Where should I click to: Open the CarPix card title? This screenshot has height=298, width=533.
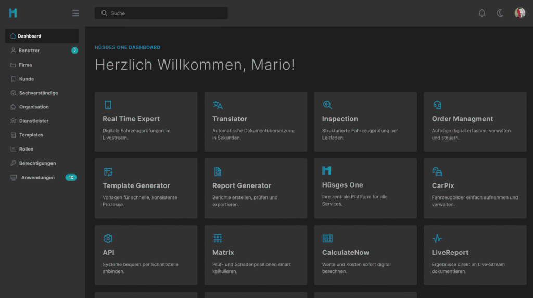[x=443, y=185]
